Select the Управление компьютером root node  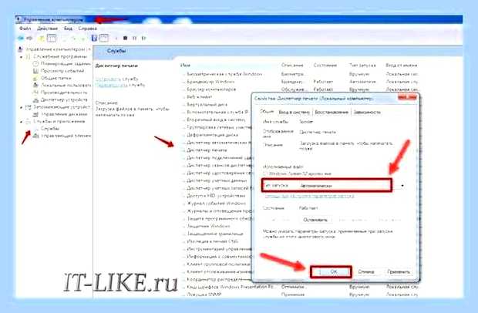58,49
